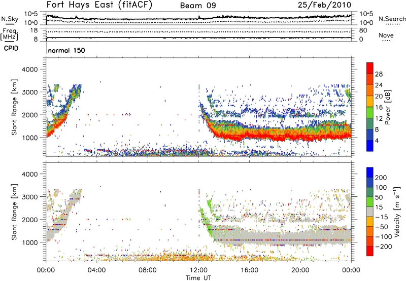Click the '28' power scale value
Viewport: 406px width, 281px height.
coord(379,74)
